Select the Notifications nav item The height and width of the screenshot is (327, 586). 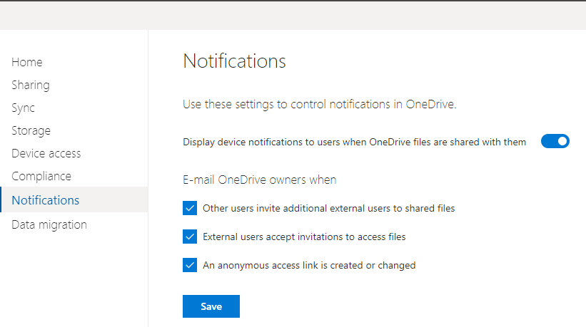(x=46, y=200)
